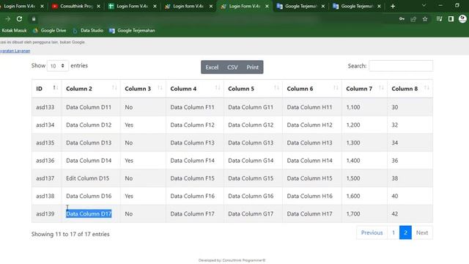Image resolution: width=469 pixels, height=264 pixels.
Task: Close the Consulthink YouTube tab
Action: tap(98, 6)
